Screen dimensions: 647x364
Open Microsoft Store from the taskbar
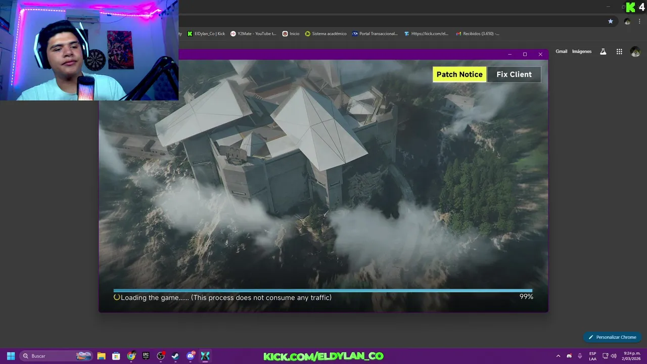116,356
